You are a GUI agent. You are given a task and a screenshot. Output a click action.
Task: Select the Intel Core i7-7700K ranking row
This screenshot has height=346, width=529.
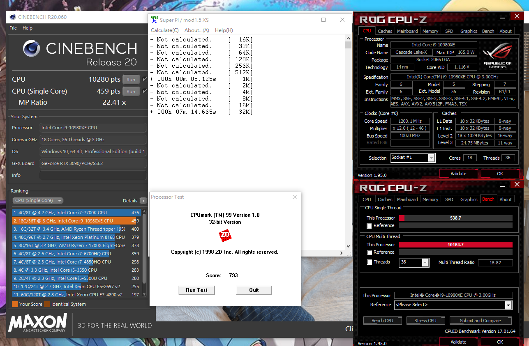(76, 213)
